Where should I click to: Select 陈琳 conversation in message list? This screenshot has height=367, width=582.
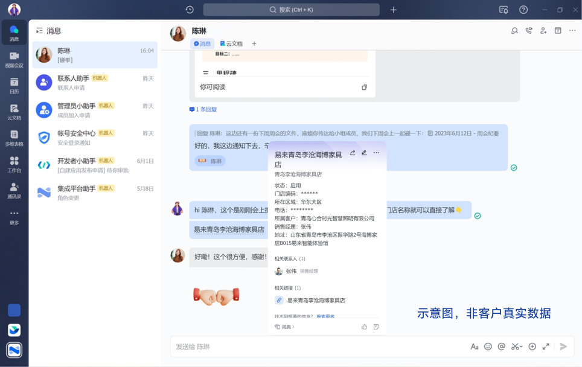pos(95,55)
